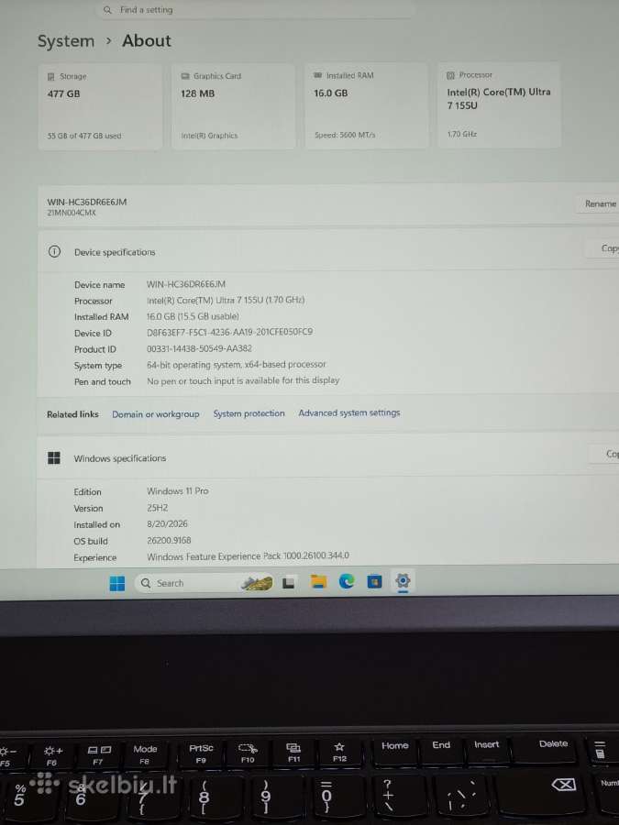Click the About page title
The image size is (619, 825).
[147, 41]
